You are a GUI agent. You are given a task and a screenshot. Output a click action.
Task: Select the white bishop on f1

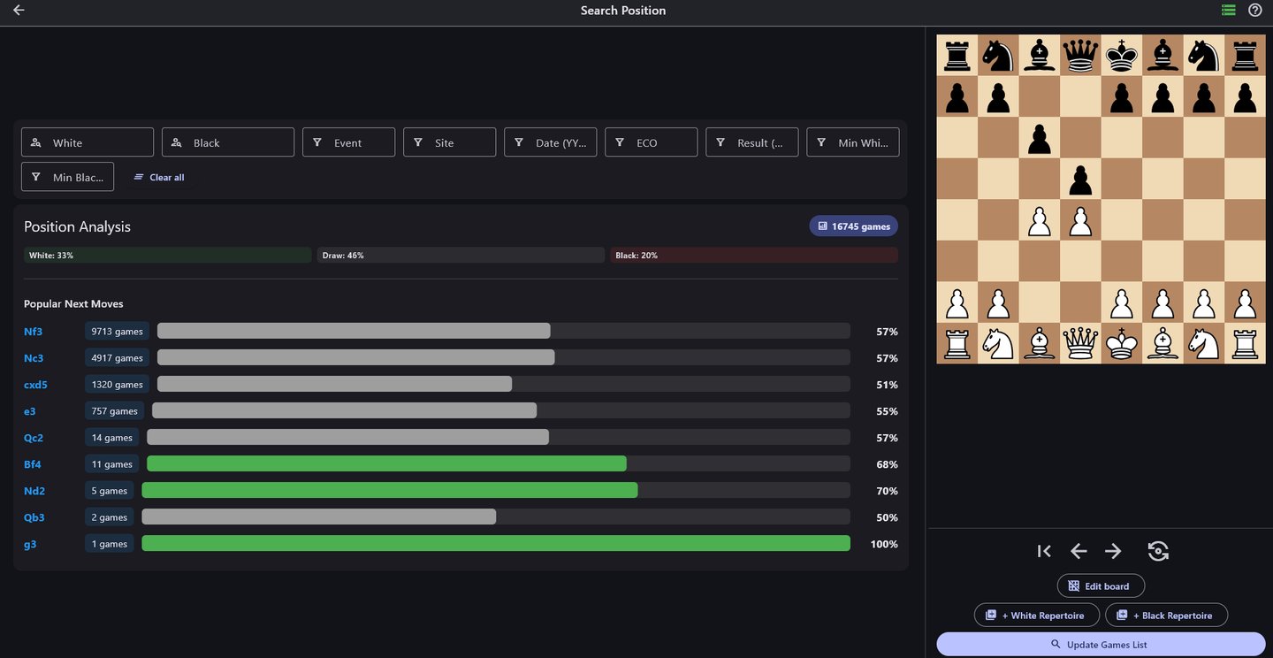tap(1162, 342)
